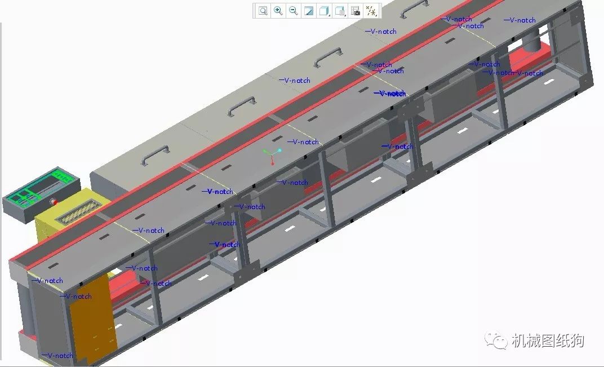Viewport: 604px width, 367px height.
Task: Select the red emergency stop button part
Action: pyautogui.click(x=54, y=201)
